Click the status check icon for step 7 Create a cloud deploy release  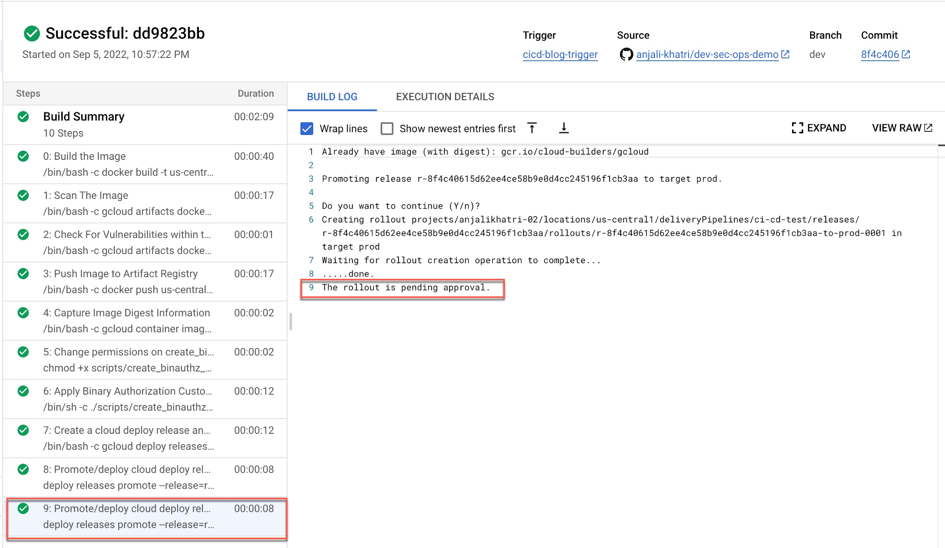(x=23, y=430)
